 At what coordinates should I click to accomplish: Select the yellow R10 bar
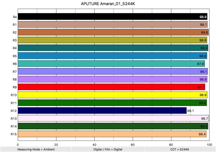(112, 95)
